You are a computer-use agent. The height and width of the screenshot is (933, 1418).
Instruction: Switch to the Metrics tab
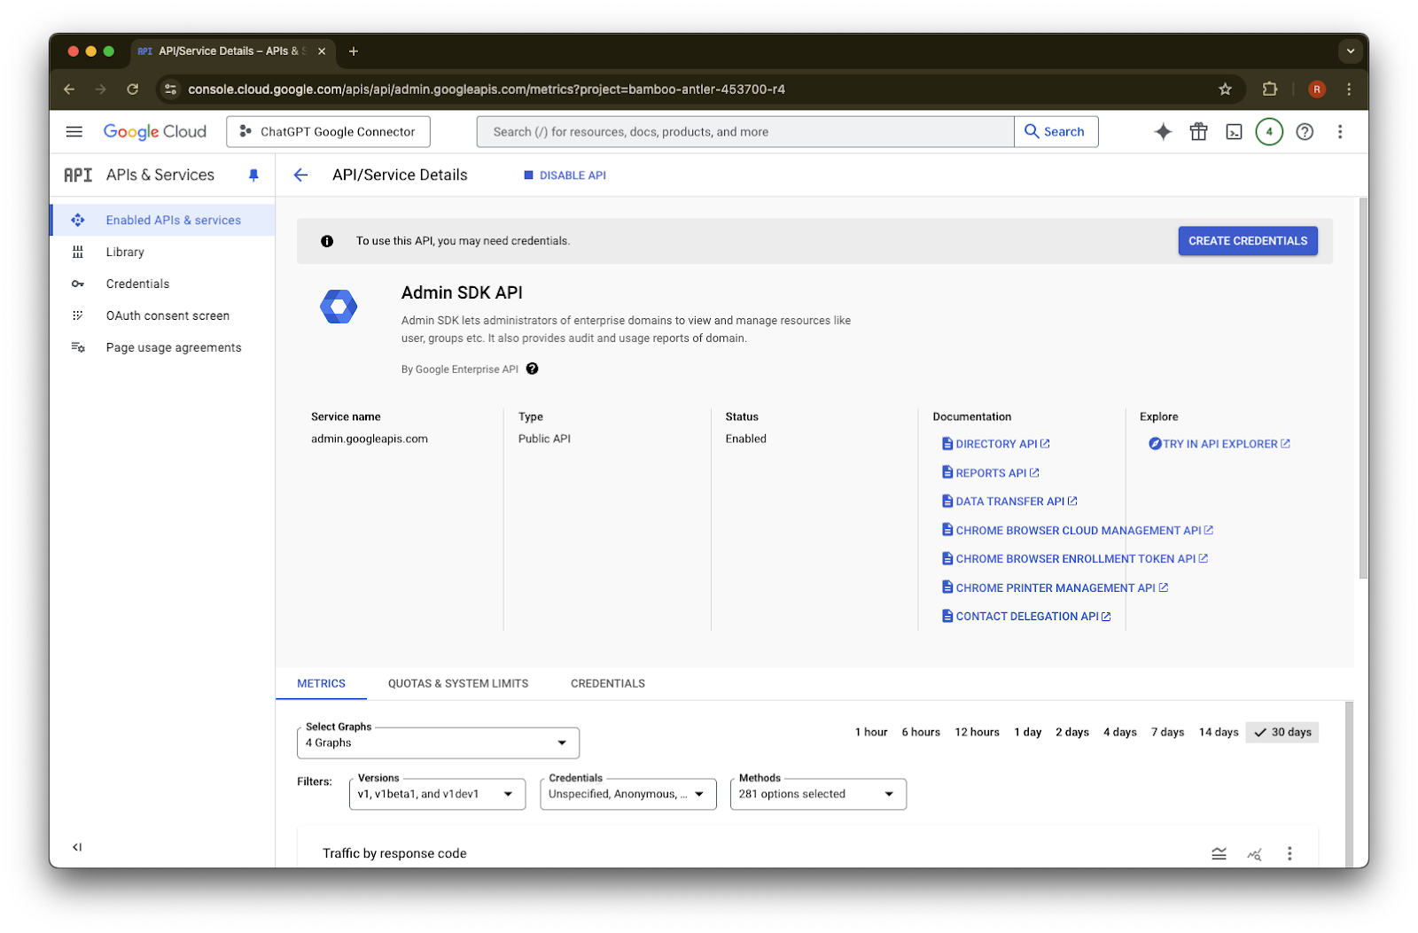(x=321, y=683)
